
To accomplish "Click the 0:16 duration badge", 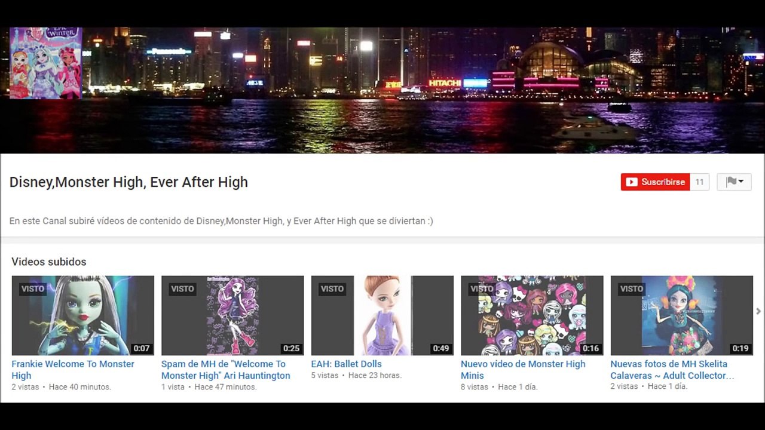I will coord(590,348).
